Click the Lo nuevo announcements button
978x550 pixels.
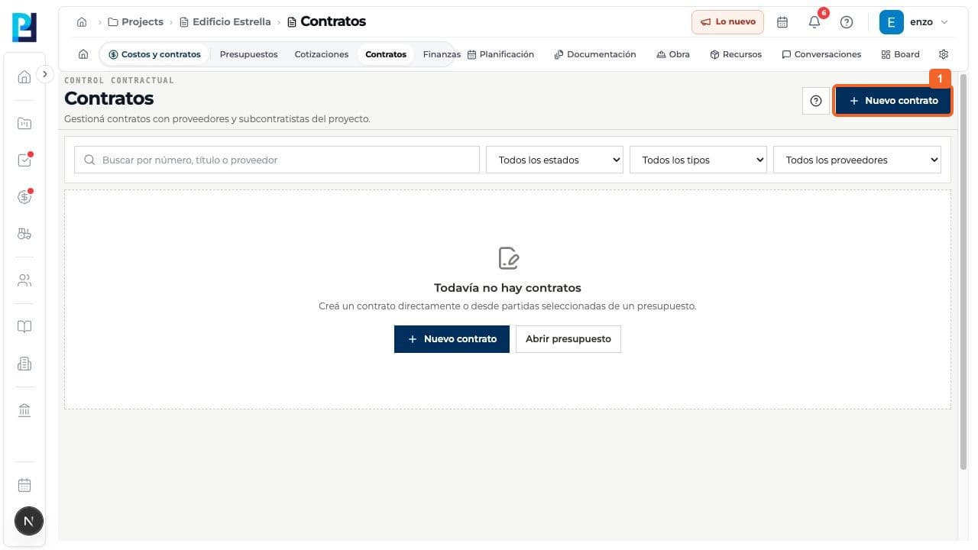point(727,22)
